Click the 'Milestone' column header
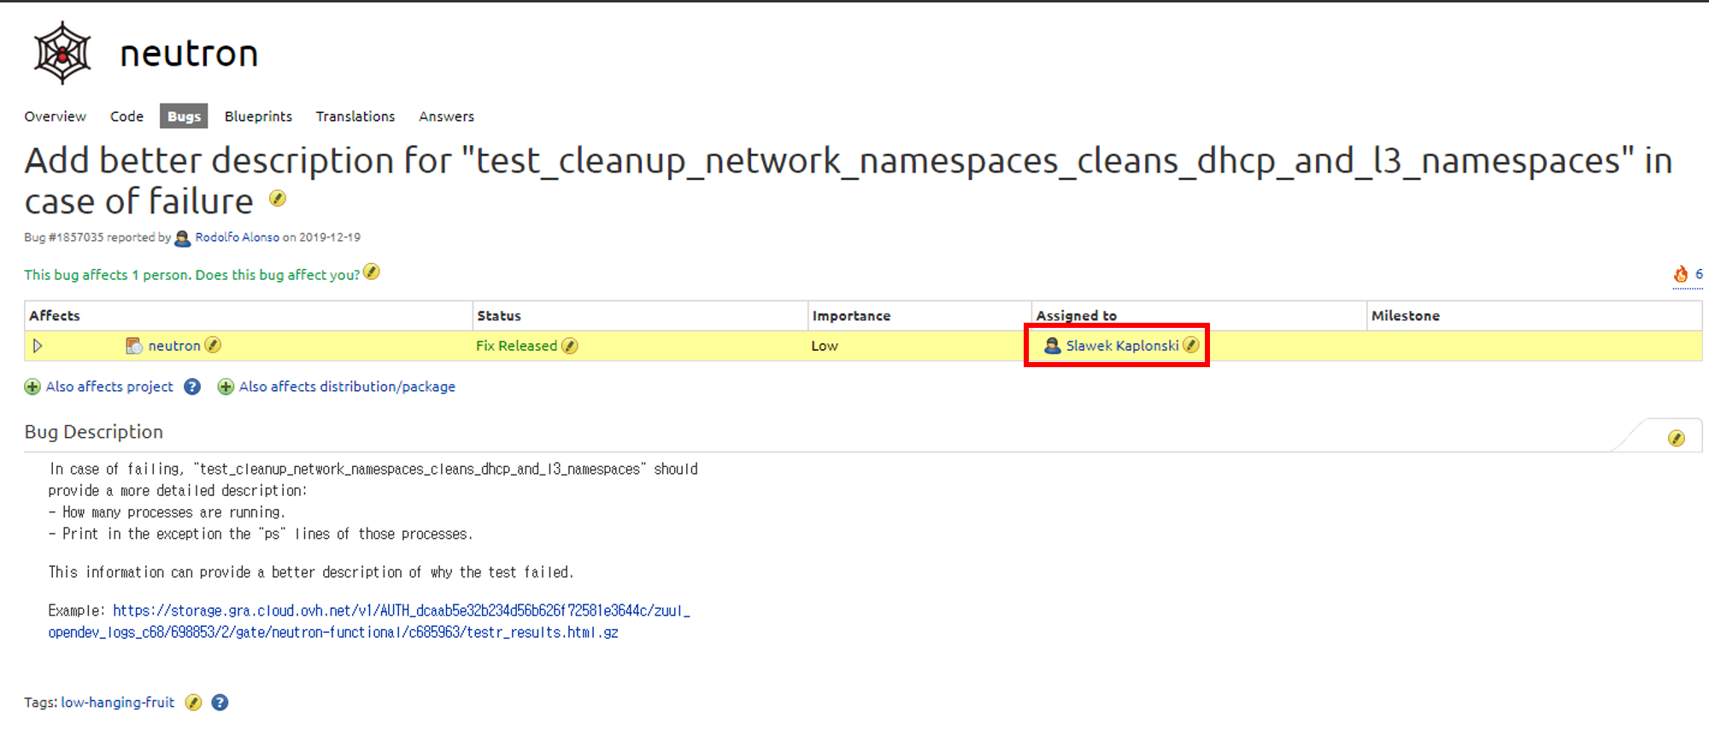 click(x=1406, y=316)
